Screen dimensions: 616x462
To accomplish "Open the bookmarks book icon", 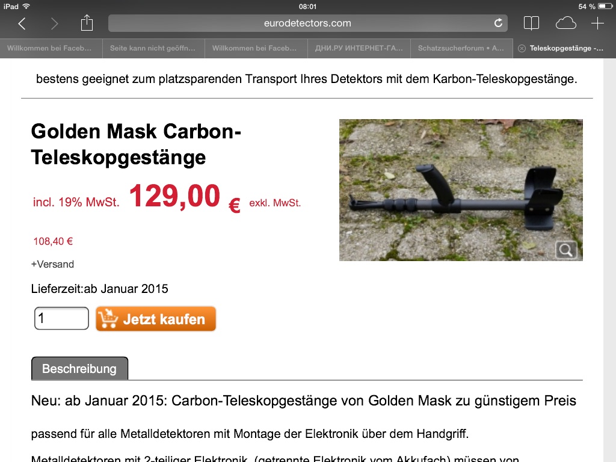I will tap(531, 23).
